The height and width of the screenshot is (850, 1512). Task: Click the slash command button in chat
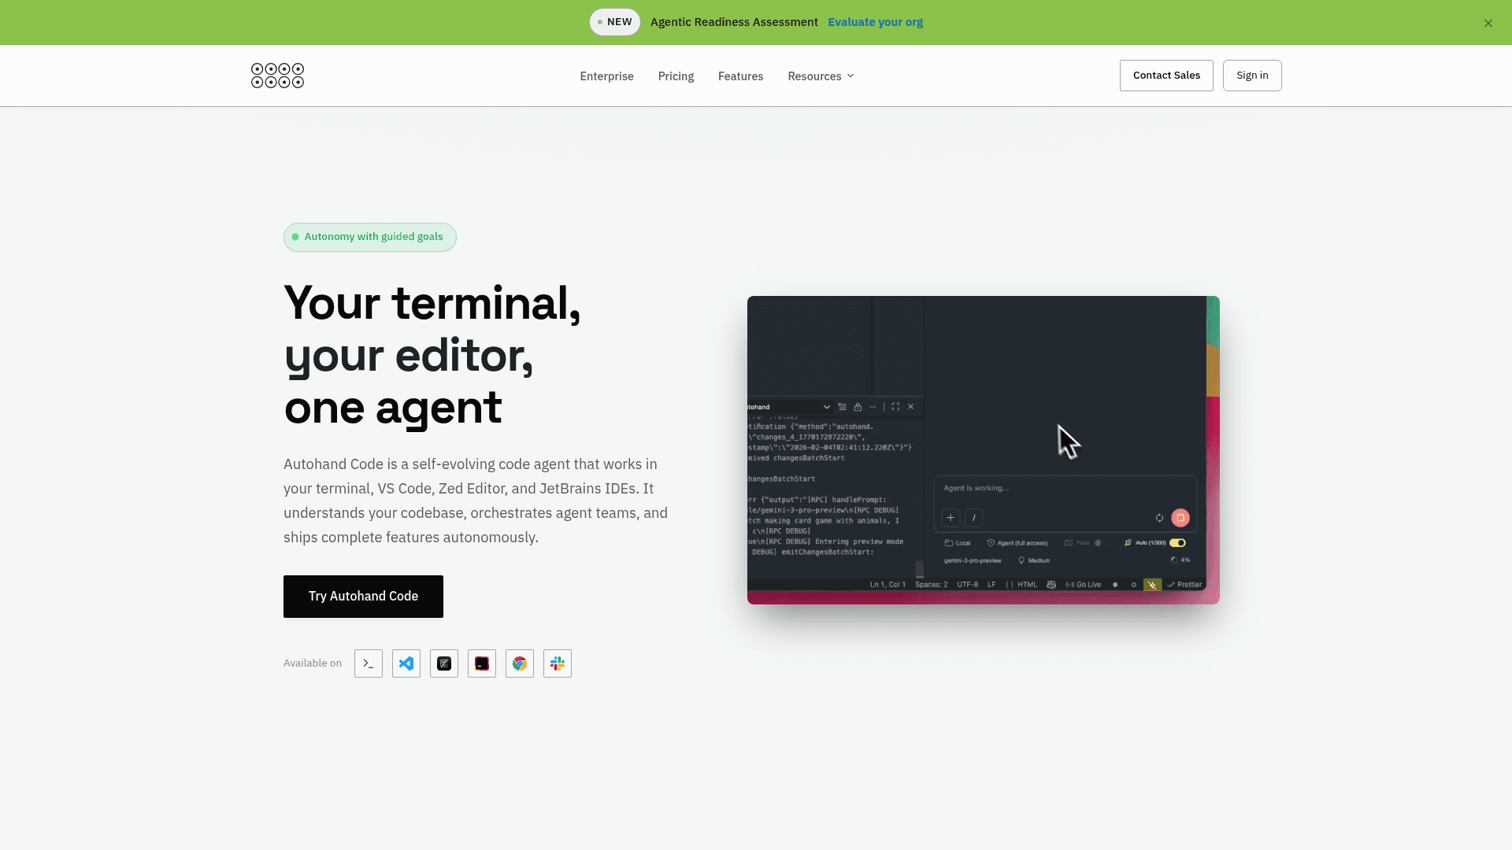pyautogui.click(x=974, y=518)
